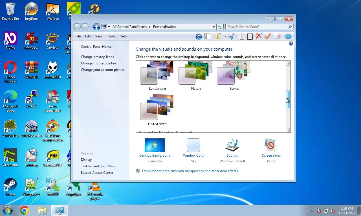361x216 pixels.
Task: Open Steam desktop shortcut
Action: click(10, 187)
